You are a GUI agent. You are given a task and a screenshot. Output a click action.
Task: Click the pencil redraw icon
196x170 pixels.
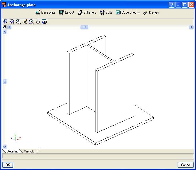point(25,21)
